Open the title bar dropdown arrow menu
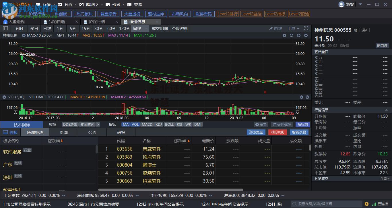The height and width of the screenshot is (208, 392). click(360, 4)
